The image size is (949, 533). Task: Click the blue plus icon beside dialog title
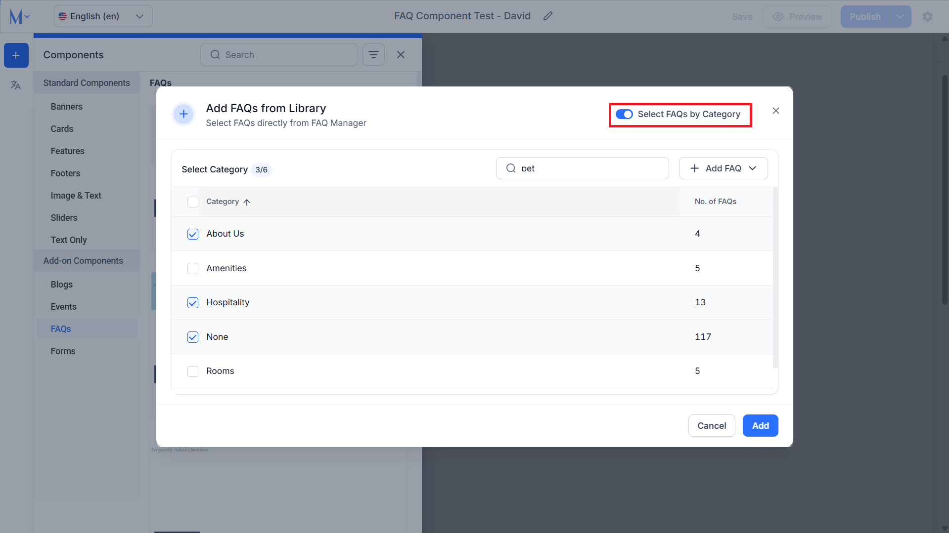183,114
